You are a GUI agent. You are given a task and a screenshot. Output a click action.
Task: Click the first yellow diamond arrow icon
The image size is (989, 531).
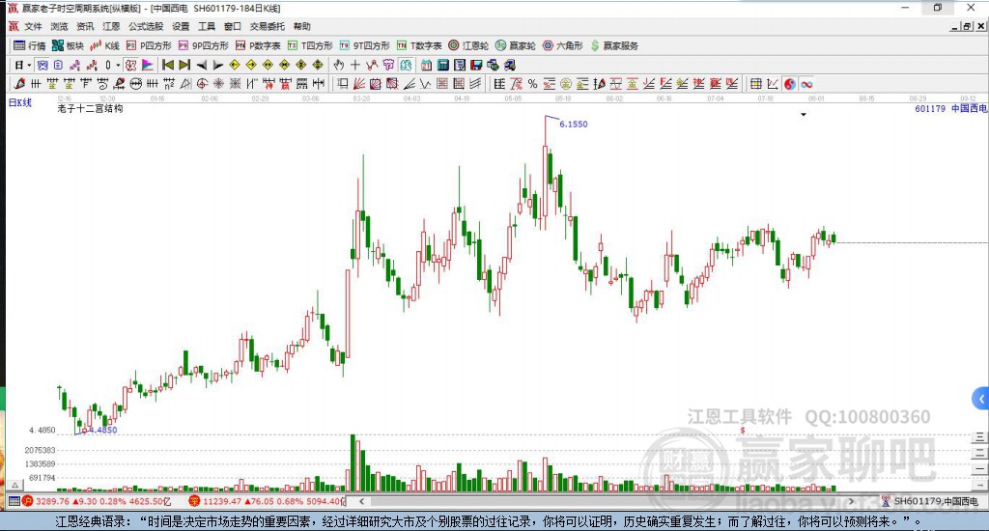[234, 65]
